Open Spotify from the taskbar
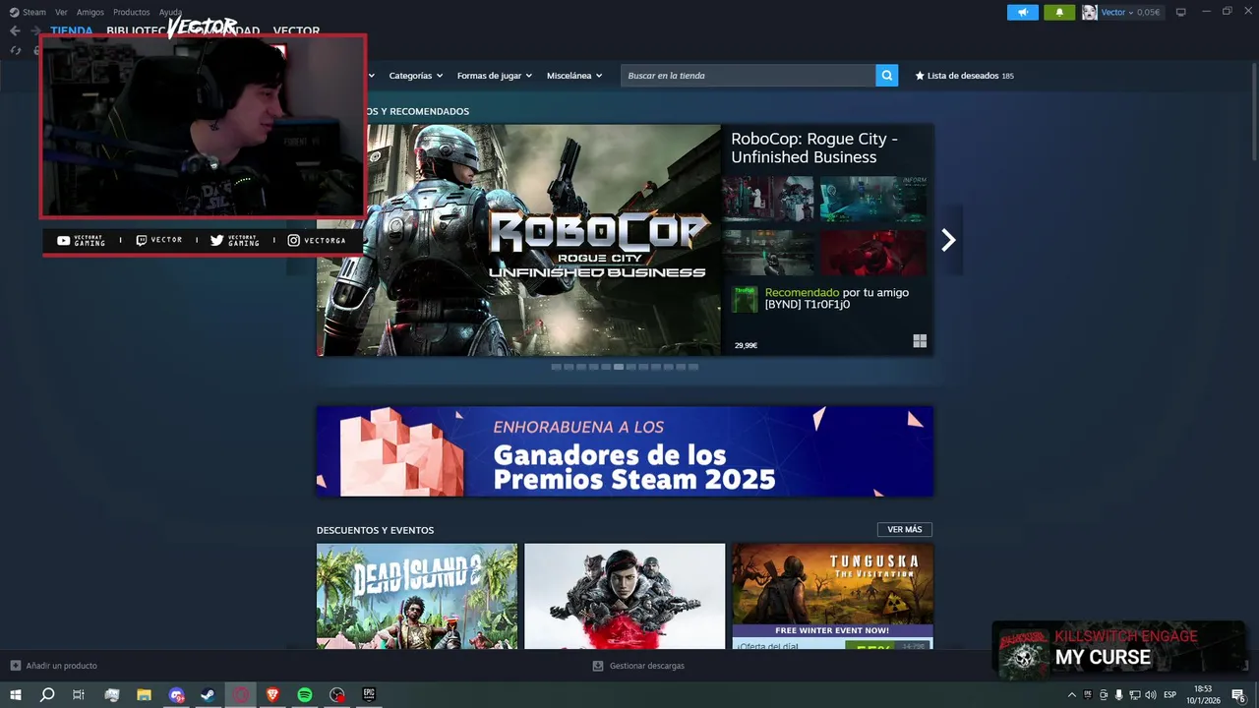 (x=305, y=695)
